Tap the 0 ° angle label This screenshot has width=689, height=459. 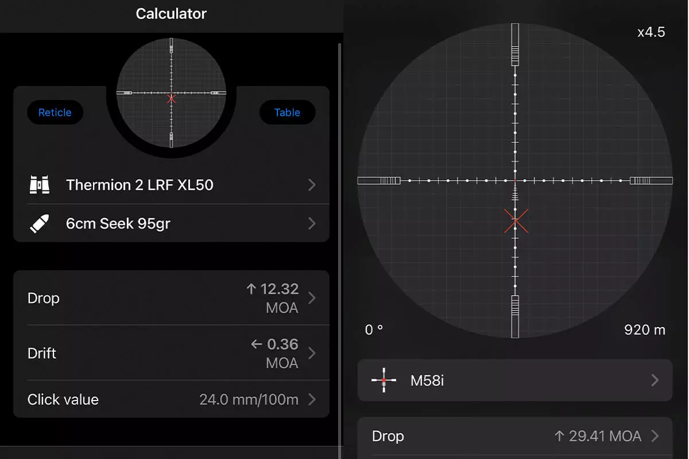click(374, 330)
